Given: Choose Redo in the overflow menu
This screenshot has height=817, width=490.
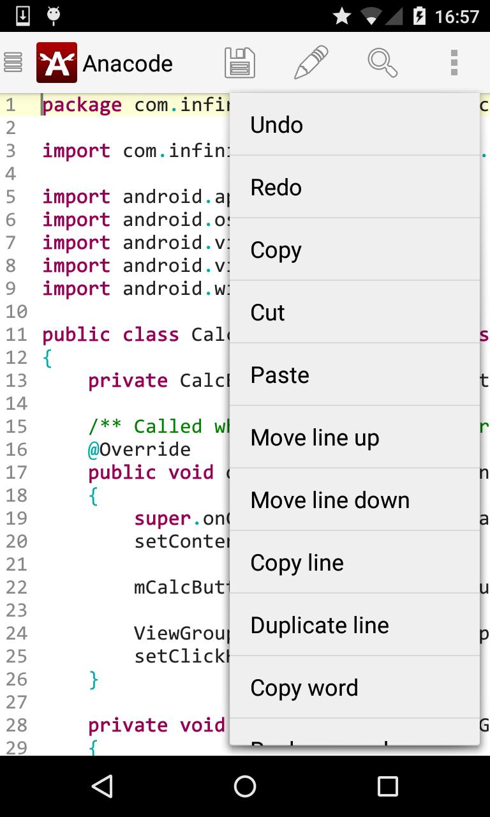Looking at the screenshot, I should 354,188.
